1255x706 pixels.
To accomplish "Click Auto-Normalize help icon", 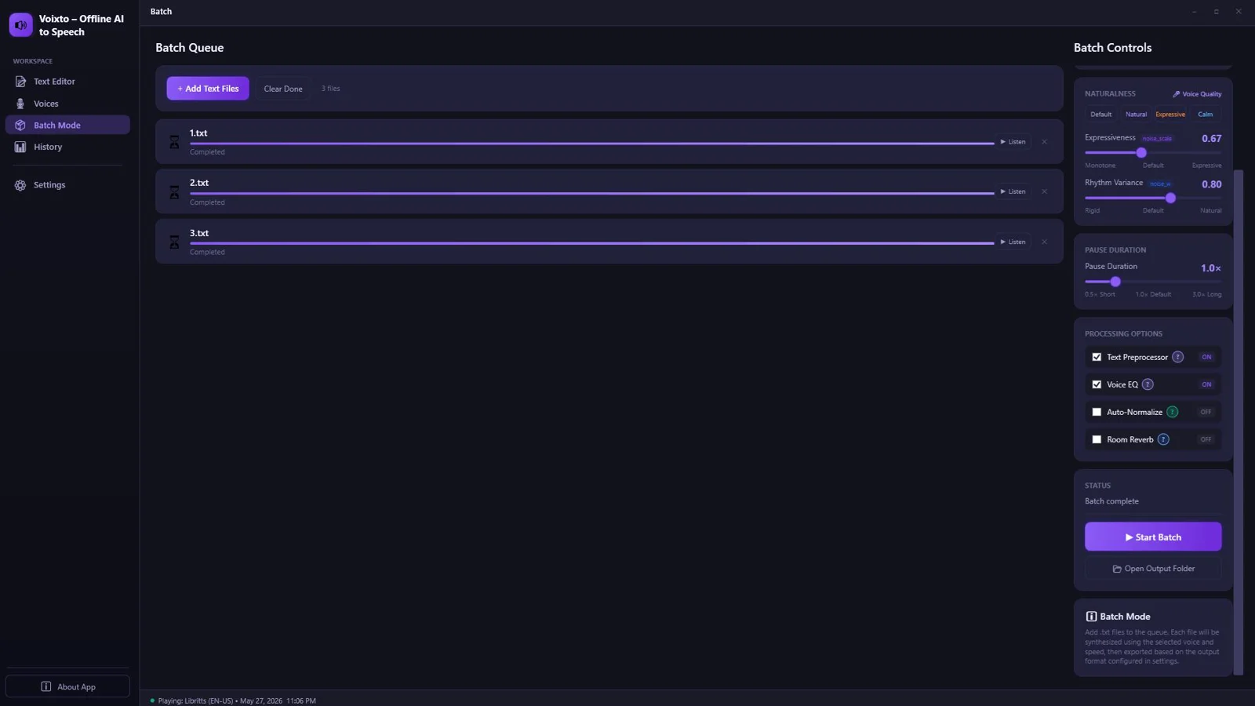I will pyautogui.click(x=1172, y=412).
